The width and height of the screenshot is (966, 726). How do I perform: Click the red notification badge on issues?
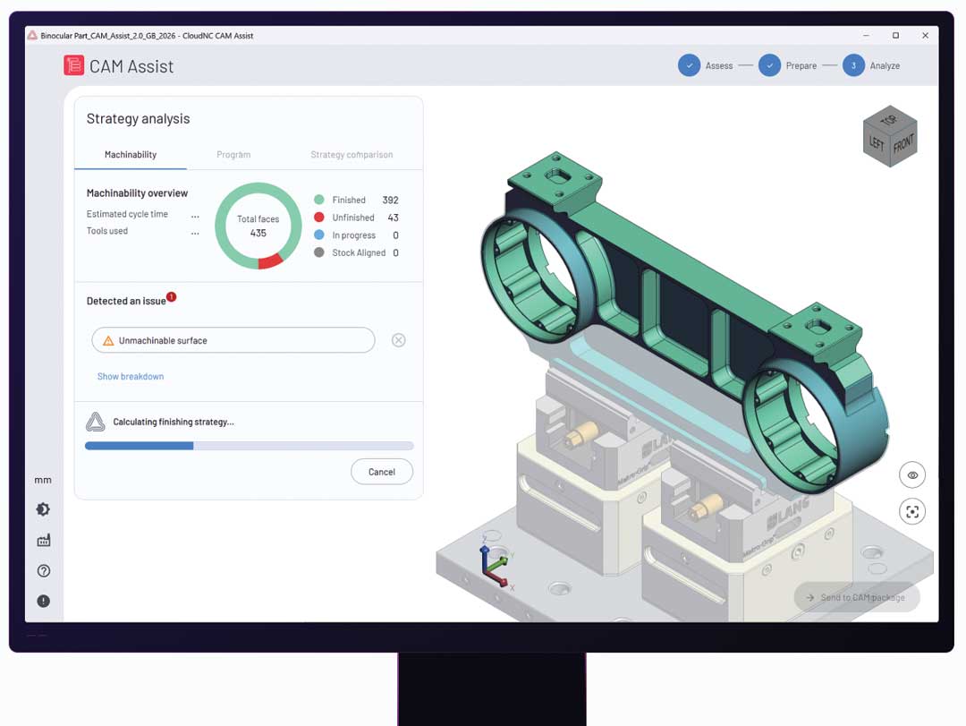pyautogui.click(x=171, y=296)
